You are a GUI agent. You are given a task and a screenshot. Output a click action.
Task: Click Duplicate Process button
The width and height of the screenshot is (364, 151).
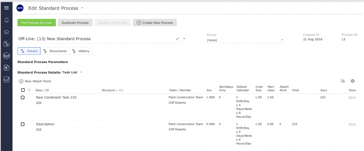coord(75,23)
